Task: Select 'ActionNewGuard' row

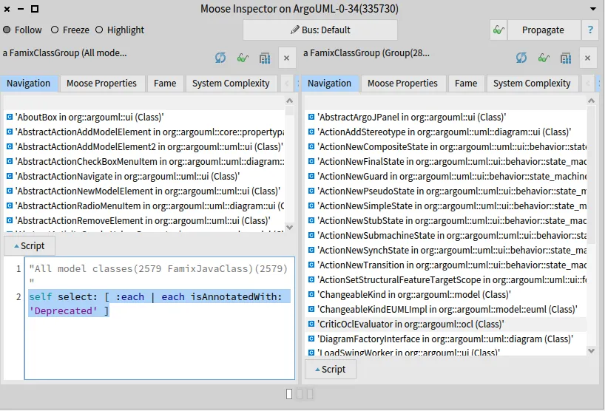Action: pyautogui.click(x=447, y=176)
